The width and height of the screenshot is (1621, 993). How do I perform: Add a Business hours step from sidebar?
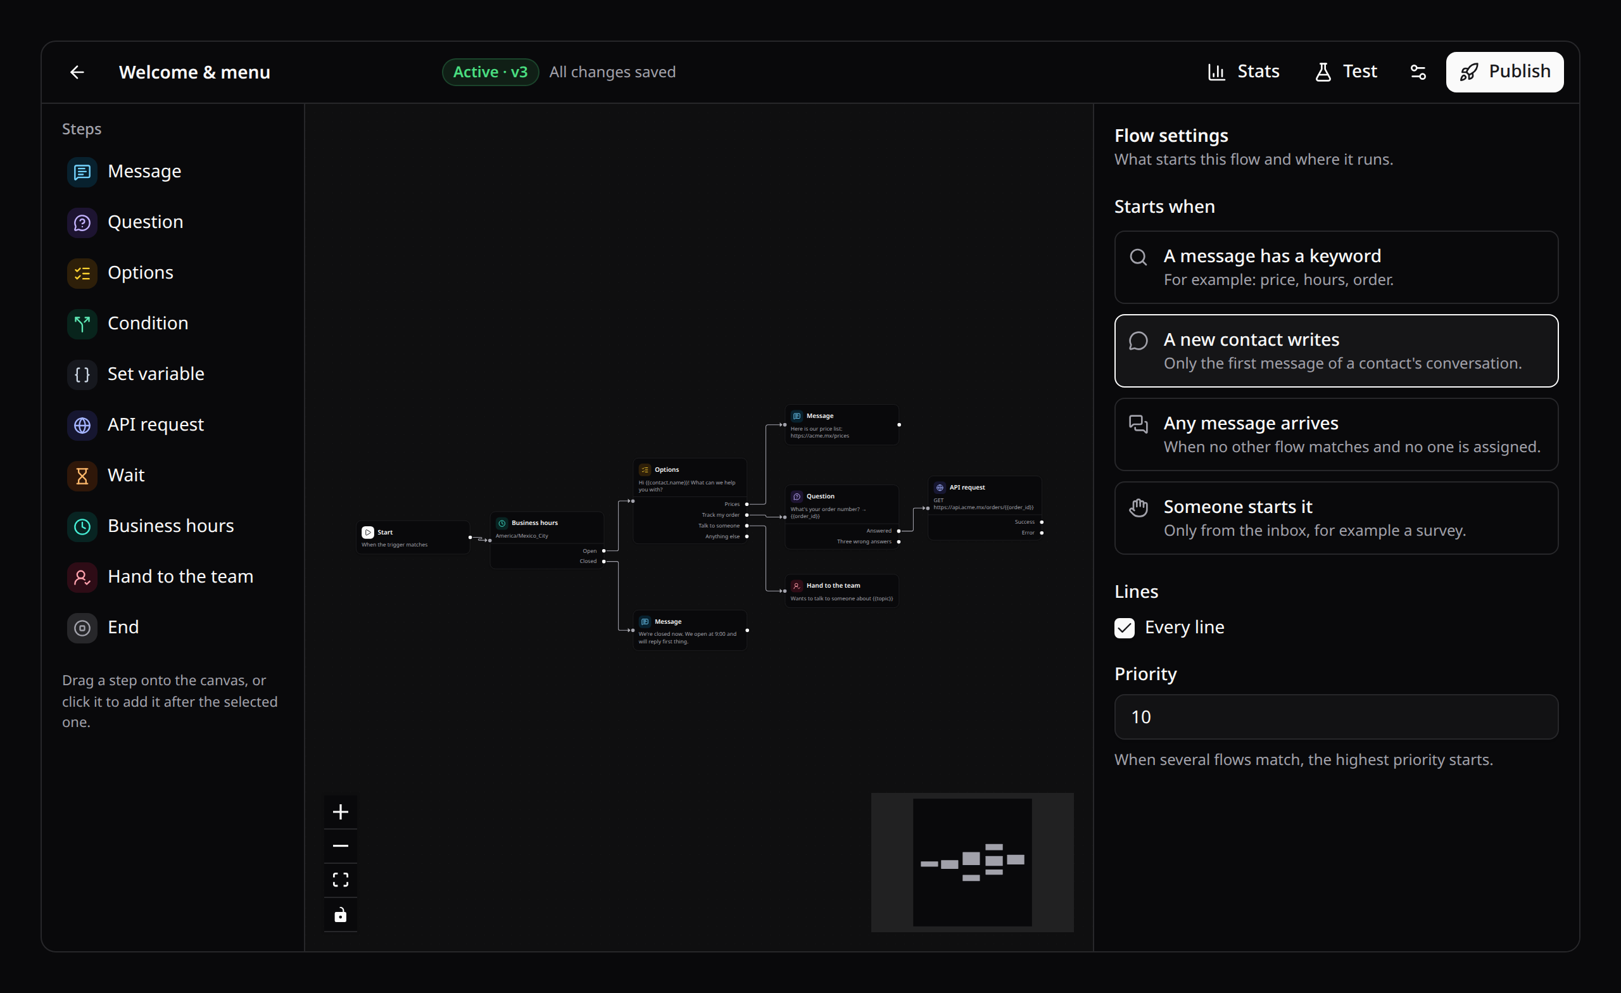(x=173, y=526)
